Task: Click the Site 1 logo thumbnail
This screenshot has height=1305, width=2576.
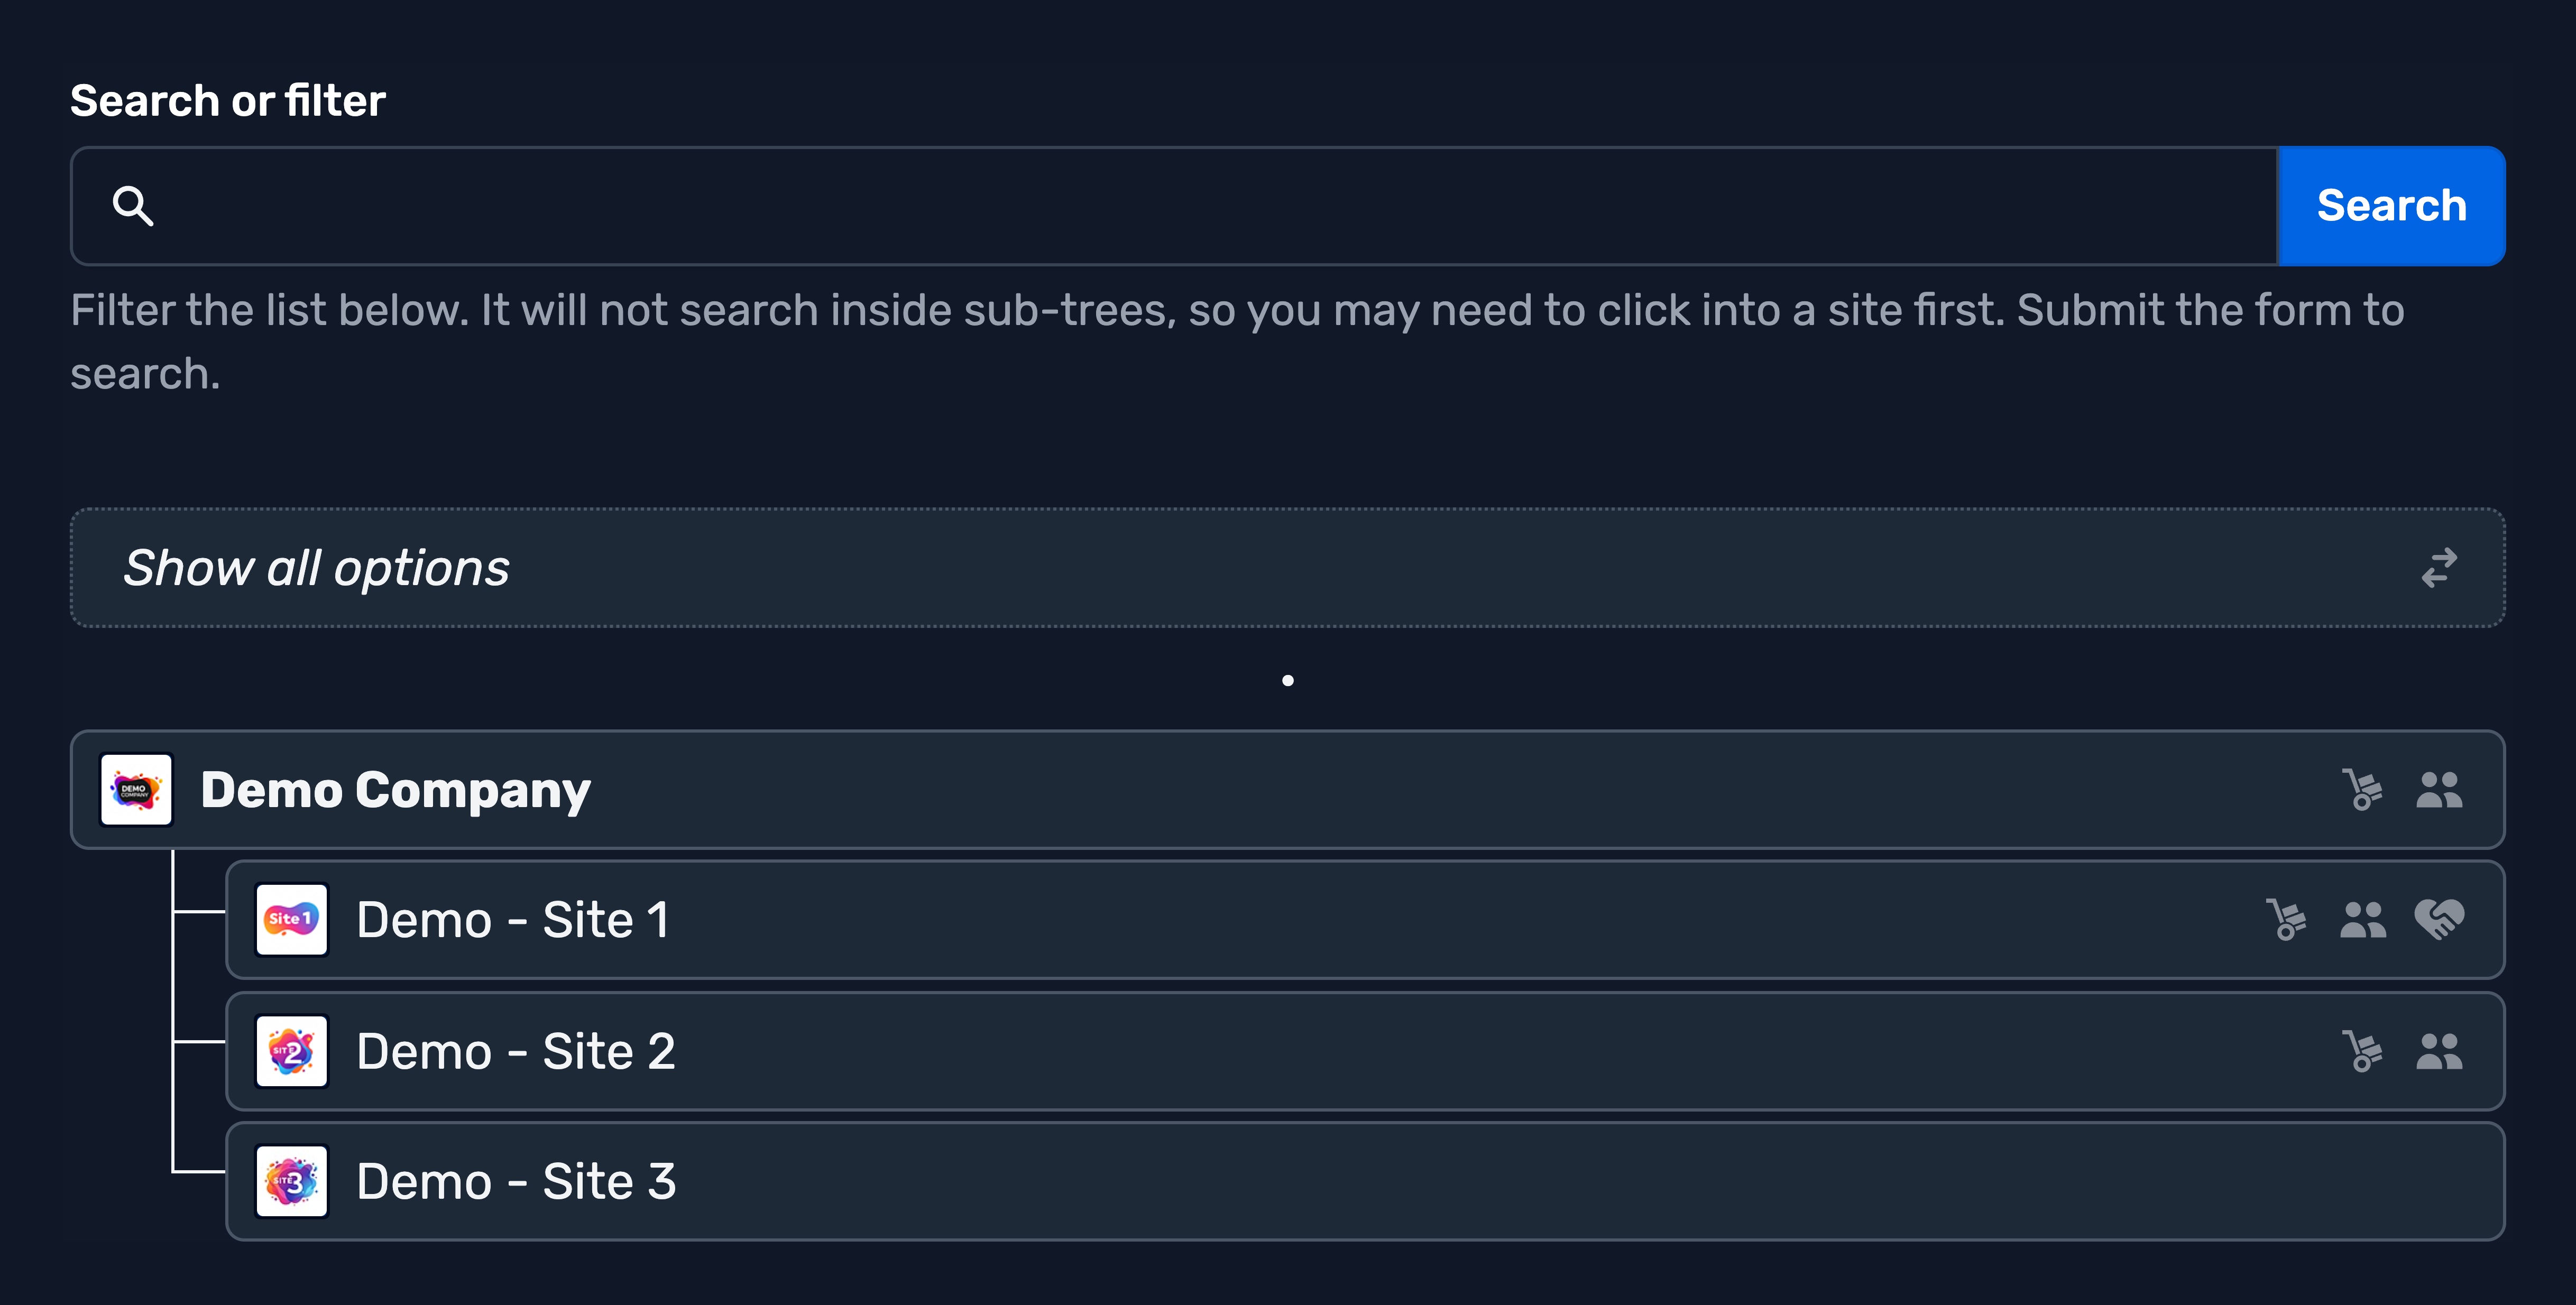Action: pos(292,920)
